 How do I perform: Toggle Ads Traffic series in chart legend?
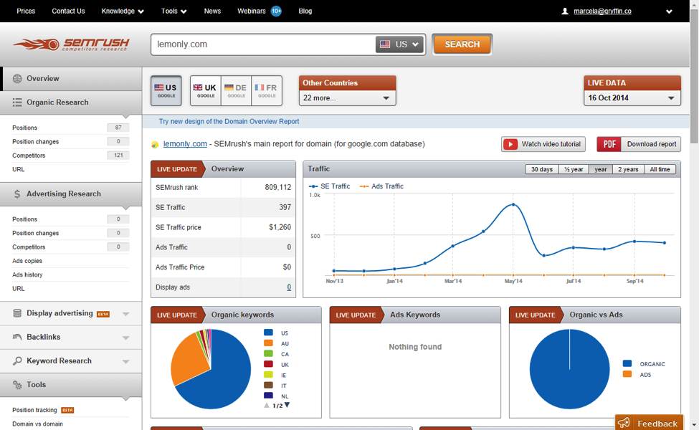click(381, 186)
